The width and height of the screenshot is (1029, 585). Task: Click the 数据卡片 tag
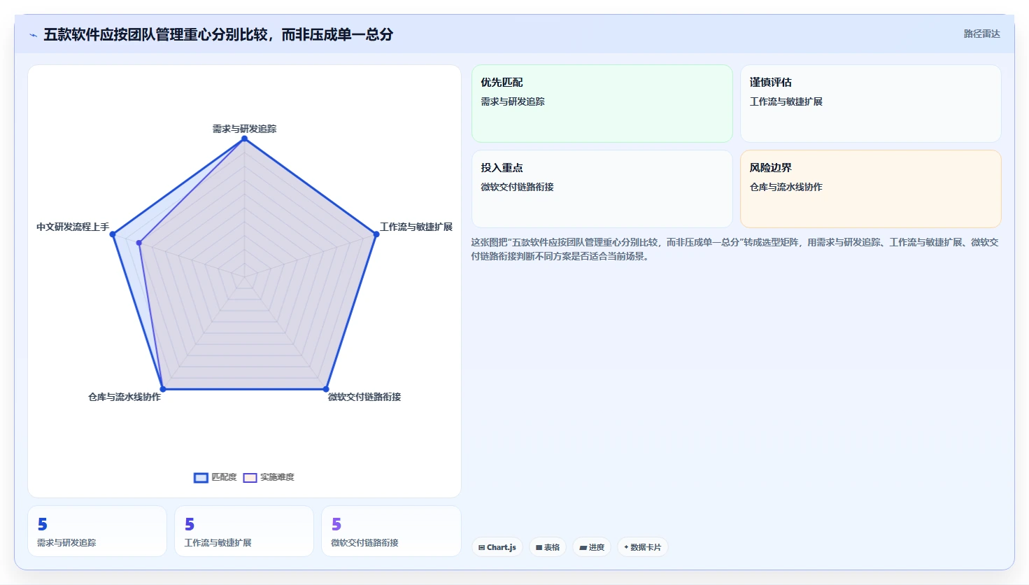(x=642, y=547)
